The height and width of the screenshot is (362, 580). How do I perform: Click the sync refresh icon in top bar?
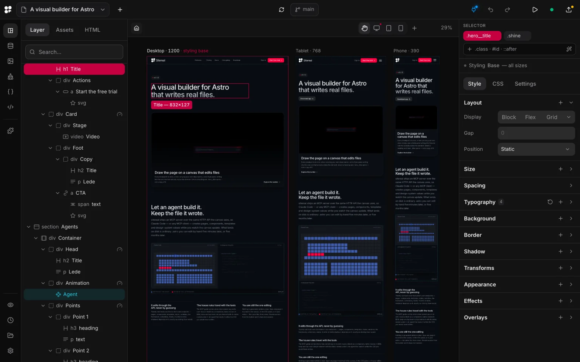pos(281,9)
